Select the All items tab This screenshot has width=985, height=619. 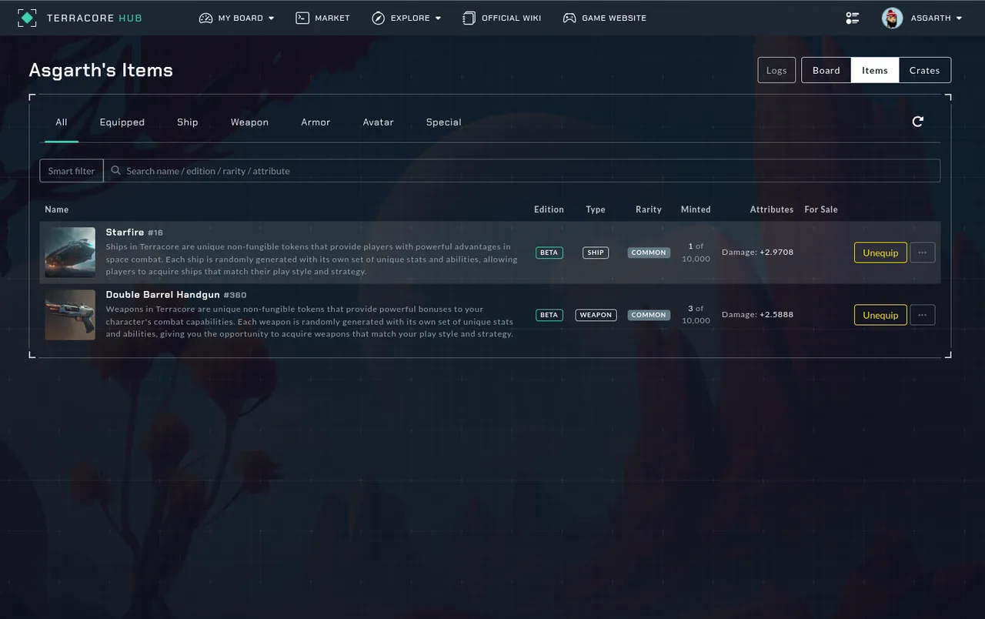coord(62,122)
